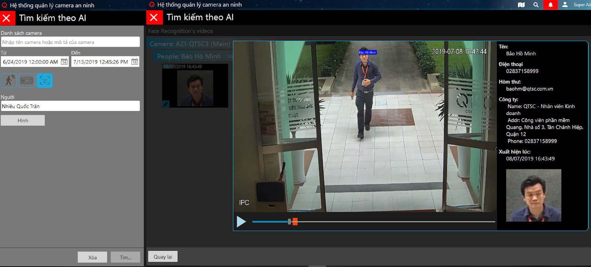Select the 08/07/2019 16:43:49 face thumbnail
Image resolution: width=591 pixels, height=267 pixels.
(195, 86)
